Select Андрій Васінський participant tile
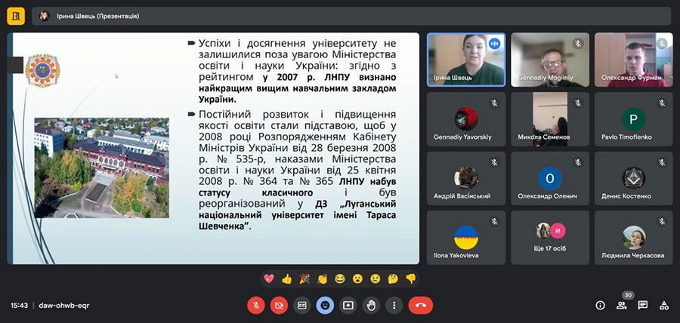The height and width of the screenshot is (323, 680). (466, 178)
